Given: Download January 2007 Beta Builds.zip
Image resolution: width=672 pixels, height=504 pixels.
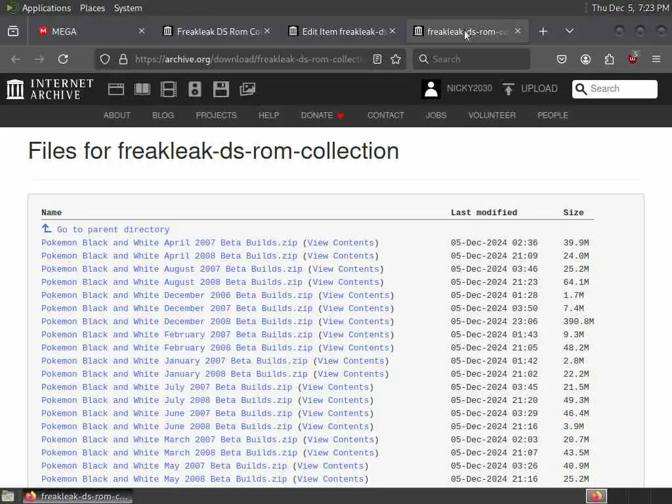Looking at the screenshot, I should [x=175, y=361].
